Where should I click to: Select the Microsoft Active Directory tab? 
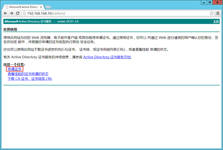click(x=24, y=7)
